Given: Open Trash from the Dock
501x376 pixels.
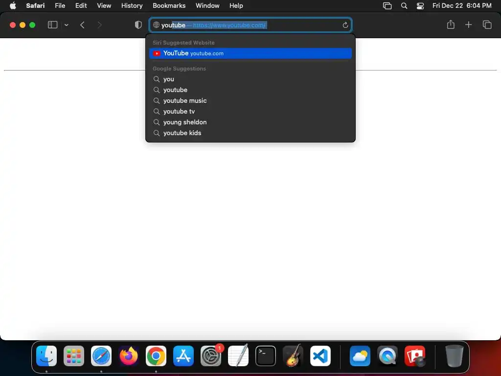Looking at the screenshot, I should [455, 356].
